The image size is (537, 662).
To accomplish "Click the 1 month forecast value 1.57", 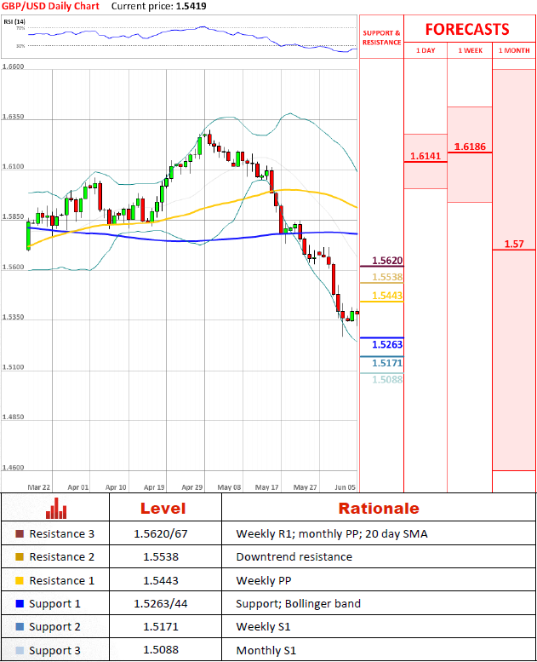I will (x=514, y=244).
